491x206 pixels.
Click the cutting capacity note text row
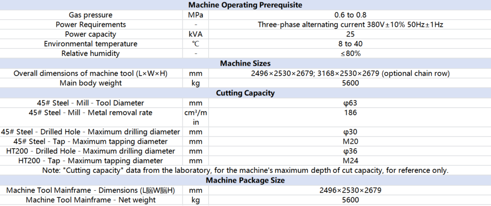(245, 170)
